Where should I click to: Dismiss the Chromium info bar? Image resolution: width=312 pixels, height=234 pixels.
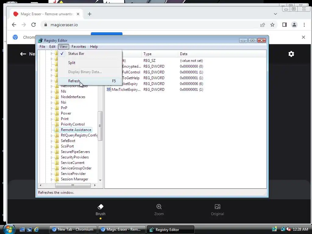[x=303, y=37]
